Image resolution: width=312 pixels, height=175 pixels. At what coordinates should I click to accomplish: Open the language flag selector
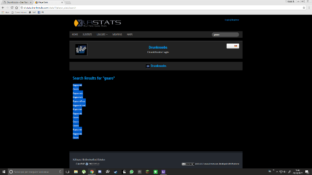click(x=233, y=46)
